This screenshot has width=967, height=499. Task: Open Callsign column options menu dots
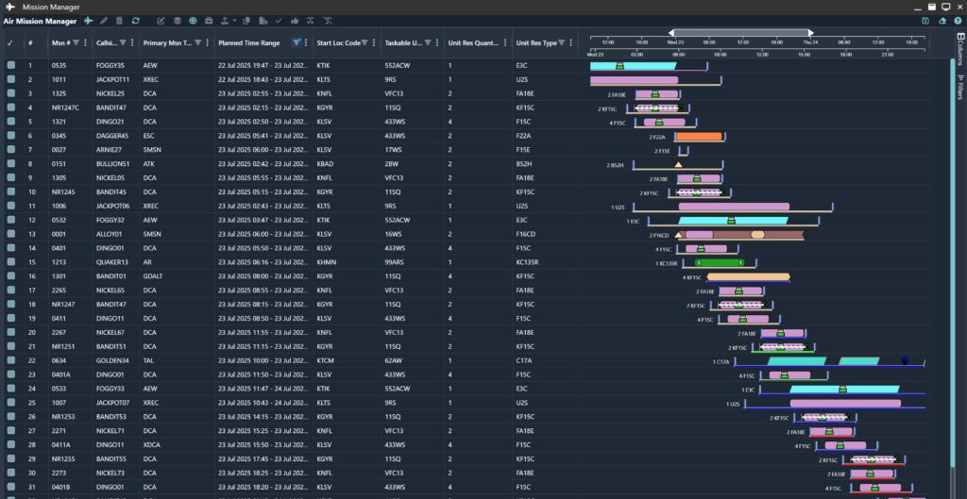132,43
